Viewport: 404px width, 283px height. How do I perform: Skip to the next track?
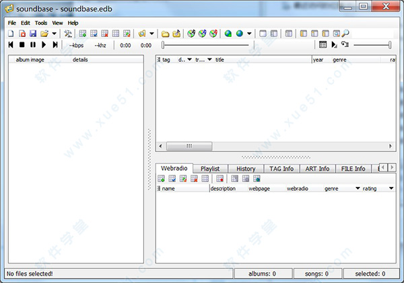(x=55, y=45)
